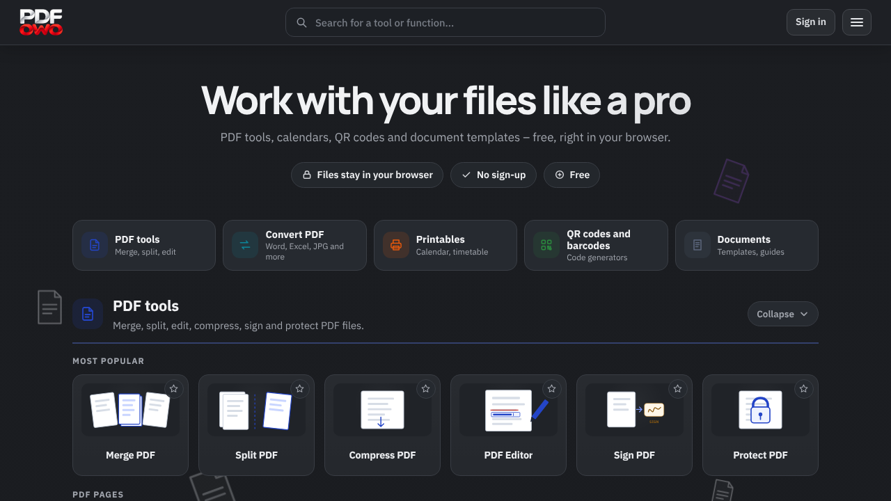Screen dimensions: 891x501
Task: Toggle favorite star on Sign PDF
Action: pos(678,389)
